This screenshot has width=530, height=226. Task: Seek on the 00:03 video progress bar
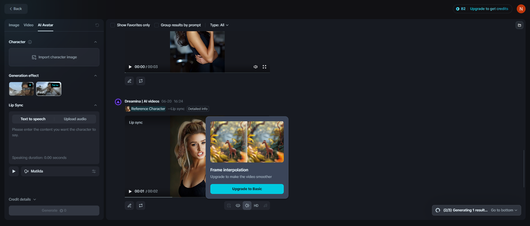(197, 72)
